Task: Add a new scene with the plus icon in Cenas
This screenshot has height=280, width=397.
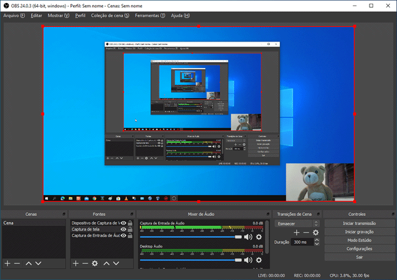Action: pyautogui.click(x=7, y=263)
